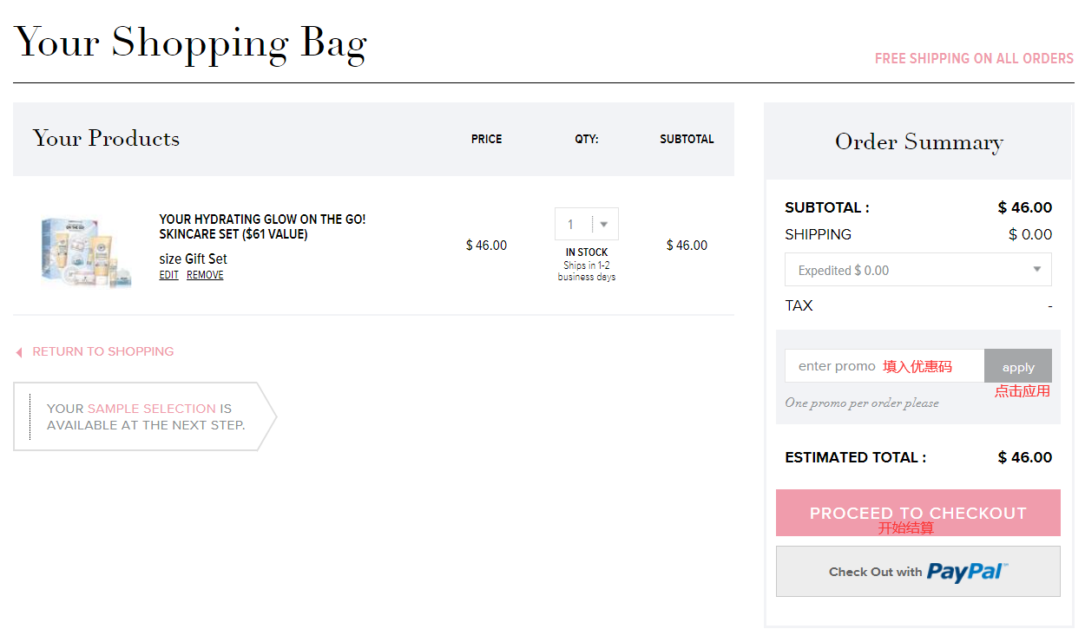Click the Estimated Total amount
1085x629 pixels.
click(1024, 457)
